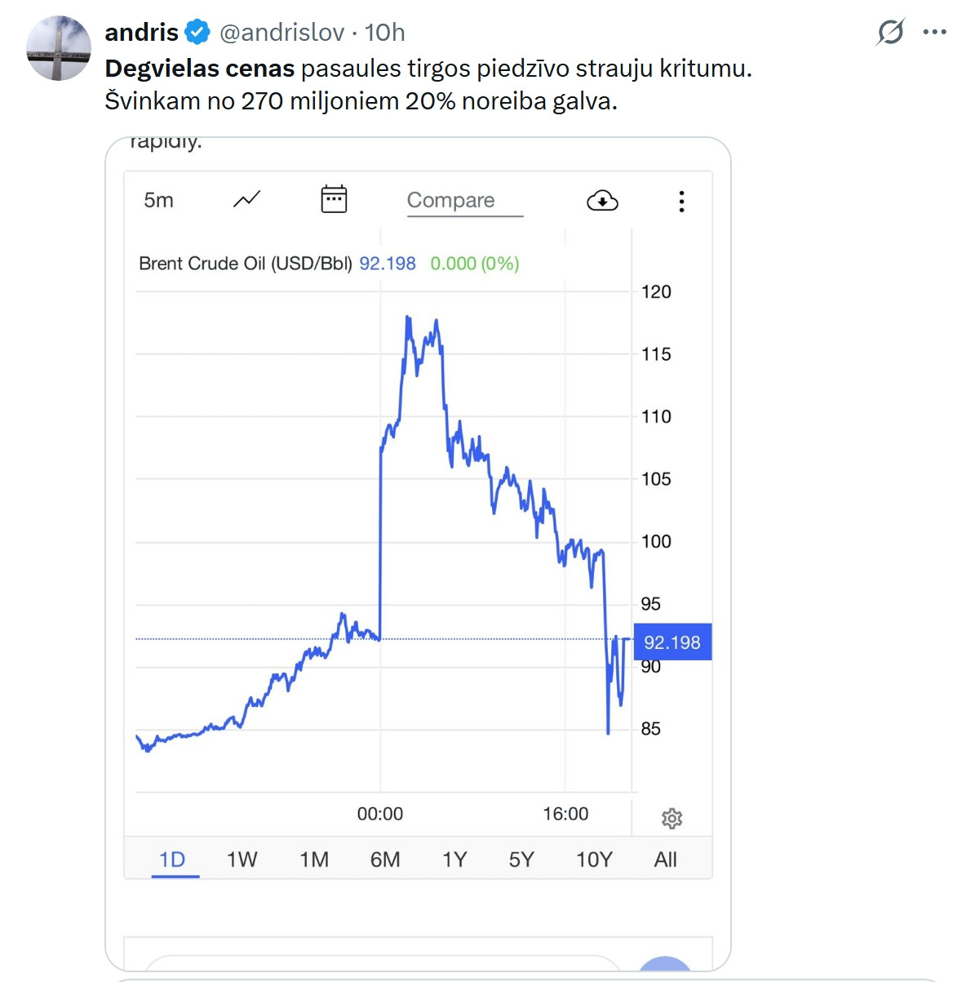Image resolution: width=962 pixels, height=982 pixels.
Task: Click the Grok icon on tweet
Action: [890, 33]
